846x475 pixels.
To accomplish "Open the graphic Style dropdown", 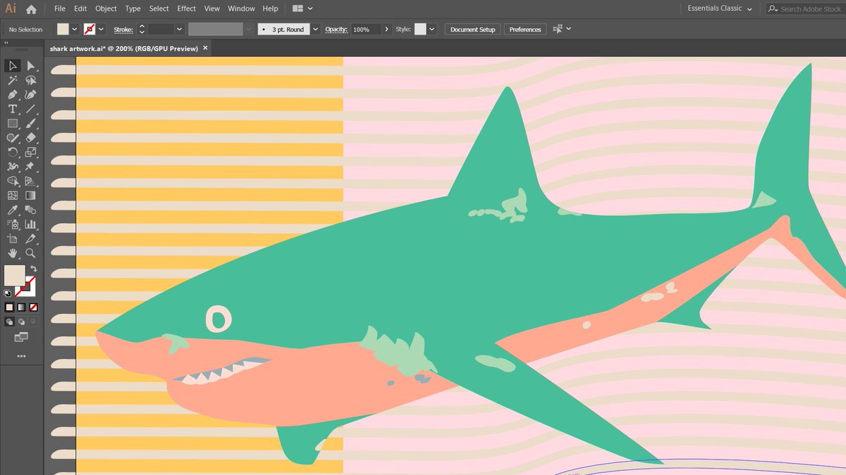I will [431, 30].
